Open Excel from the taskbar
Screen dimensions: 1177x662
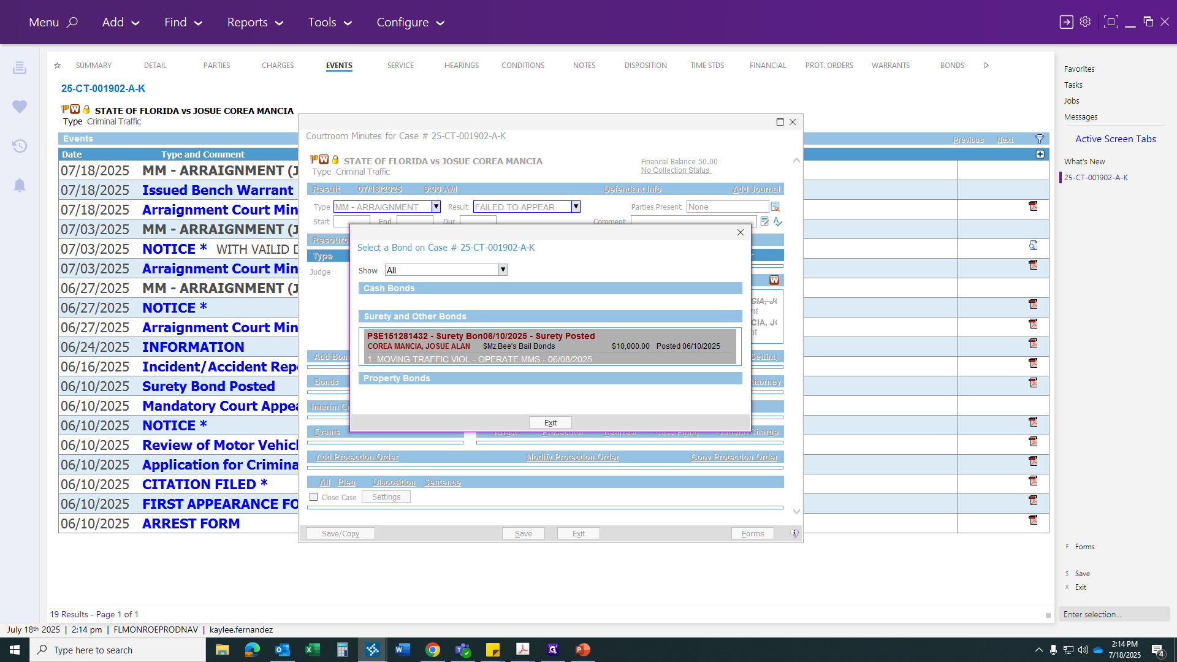(x=312, y=650)
